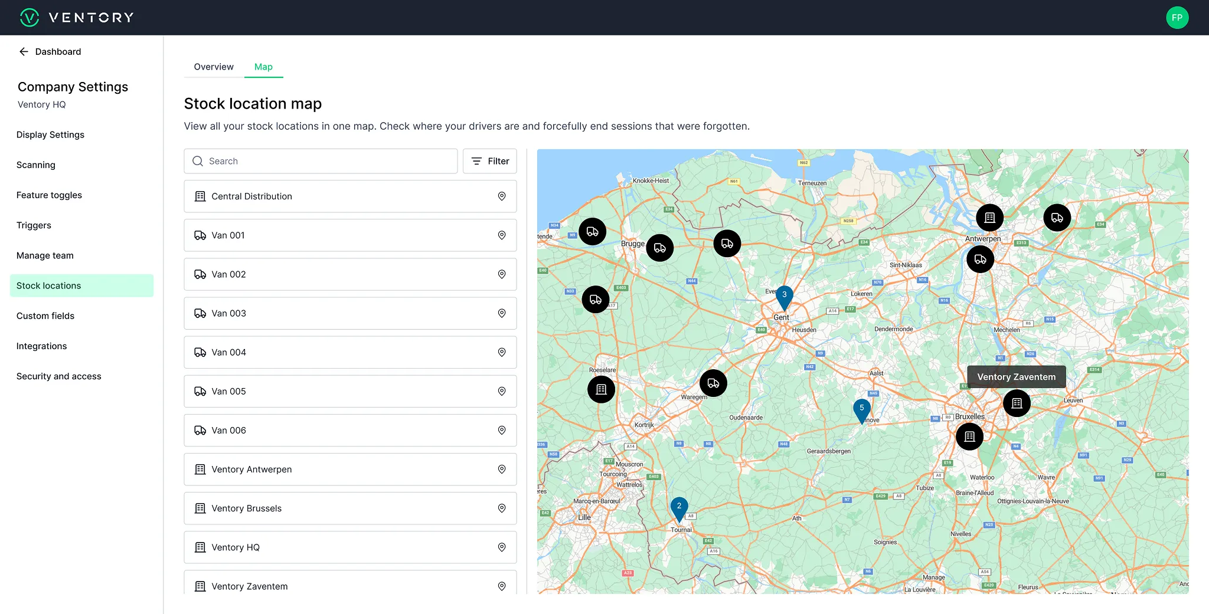1209x614 pixels.
Task: Select Stock locations in sidebar
Action: click(81, 285)
